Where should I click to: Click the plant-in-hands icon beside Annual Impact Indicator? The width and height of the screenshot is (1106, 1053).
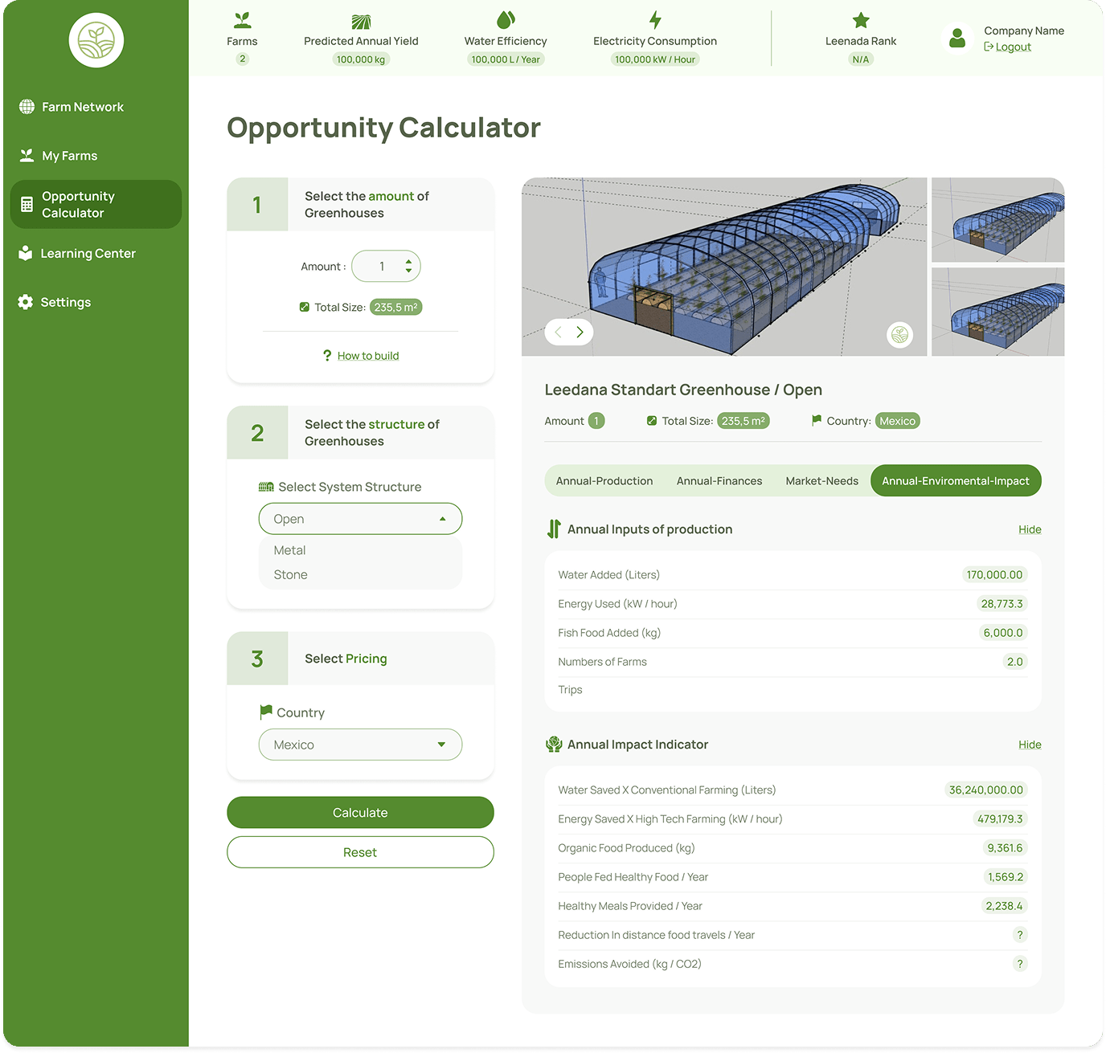pyautogui.click(x=554, y=745)
